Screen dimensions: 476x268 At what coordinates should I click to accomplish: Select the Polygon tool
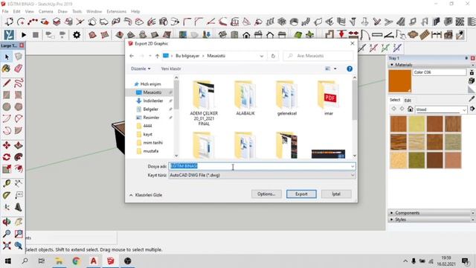(x=18, y=106)
